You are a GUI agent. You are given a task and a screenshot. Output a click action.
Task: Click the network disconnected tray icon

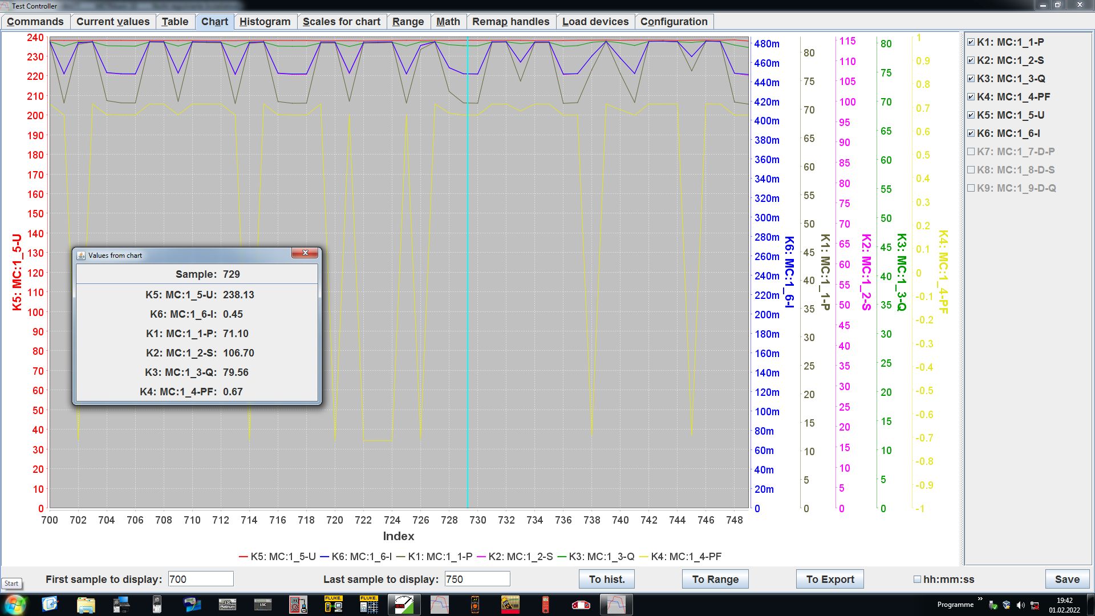[x=1035, y=605]
